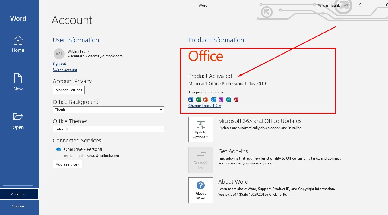Click the Outlook app icon in product list
This screenshot has width=388, height=215.
click(213, 100)
